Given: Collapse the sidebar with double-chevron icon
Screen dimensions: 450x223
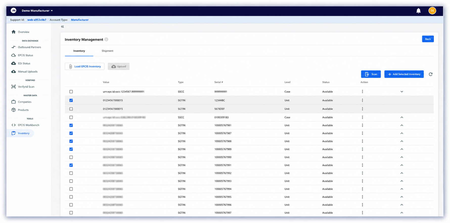Looking at the screenshot, I should 62,27.
